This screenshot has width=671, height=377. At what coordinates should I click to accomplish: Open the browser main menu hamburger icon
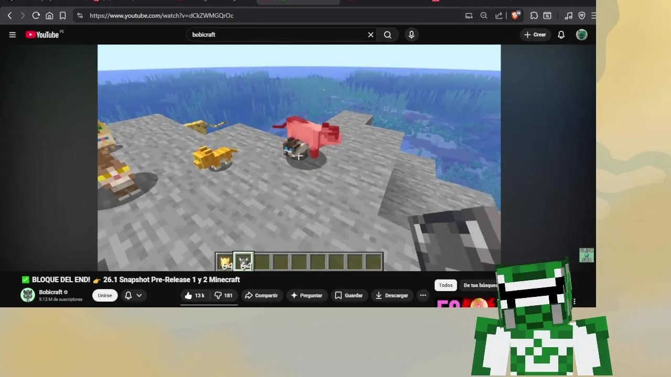(593, 16)
